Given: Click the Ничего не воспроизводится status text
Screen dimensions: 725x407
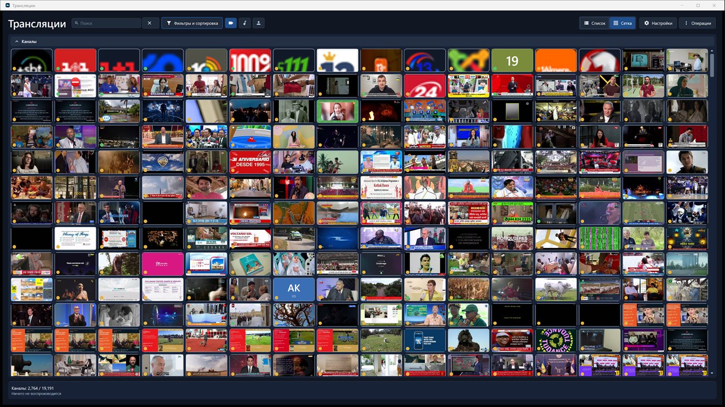Looking at the screenshot, I should [36, 394].
